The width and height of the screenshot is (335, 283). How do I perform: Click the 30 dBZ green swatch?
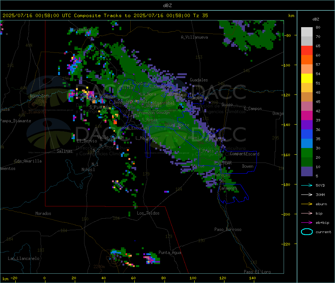[x=307, y=152]
